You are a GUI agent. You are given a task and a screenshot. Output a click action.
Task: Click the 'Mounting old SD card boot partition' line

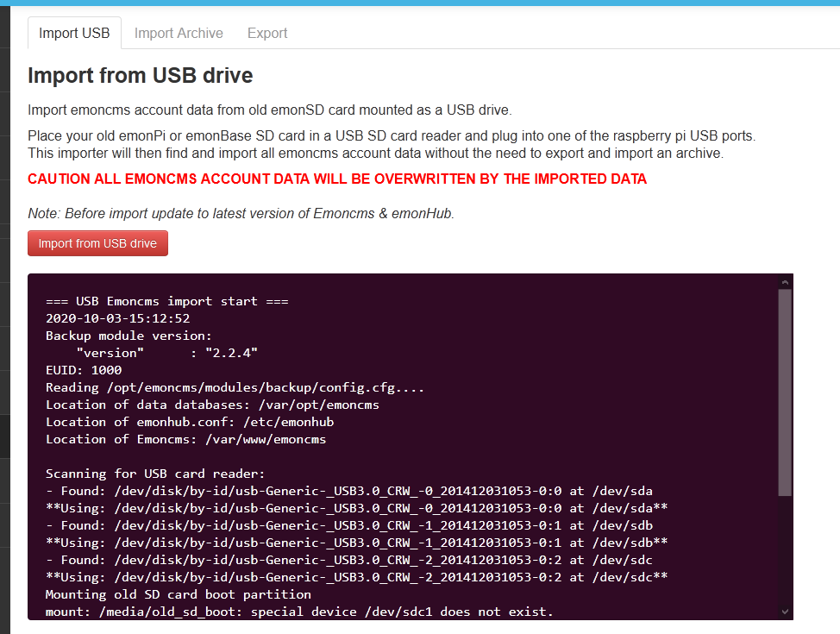pos(179,594)
